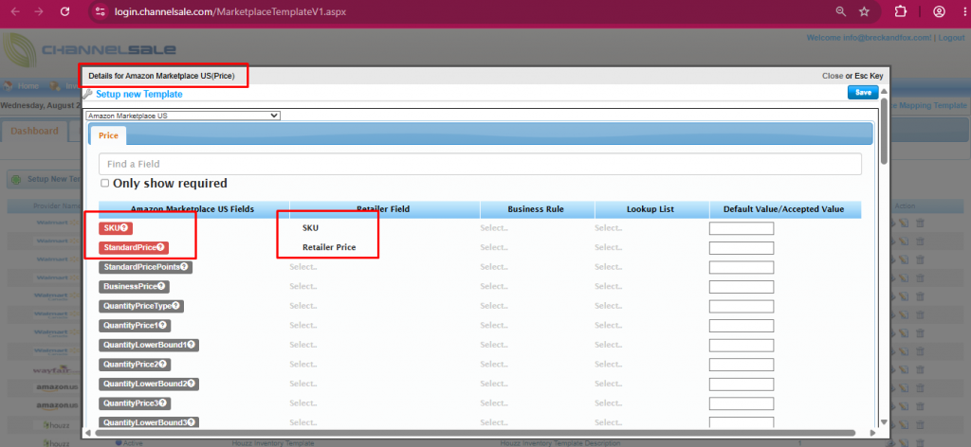Open Lookup List select for BusinessPrice row
Viewport: 971px width, 447px height.
tap(609, 286)
